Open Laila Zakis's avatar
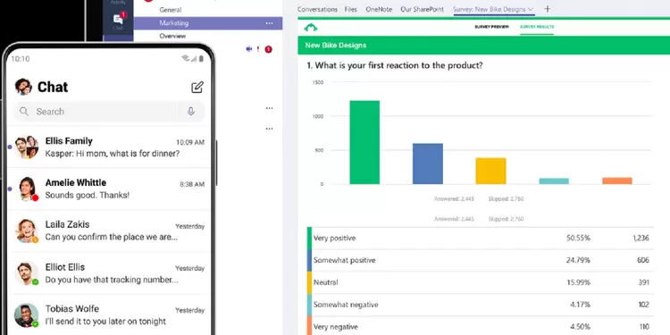670x335 pixels. tap(27, 230)
